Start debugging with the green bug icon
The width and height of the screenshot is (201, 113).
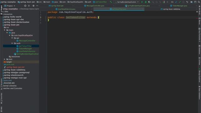146,2
